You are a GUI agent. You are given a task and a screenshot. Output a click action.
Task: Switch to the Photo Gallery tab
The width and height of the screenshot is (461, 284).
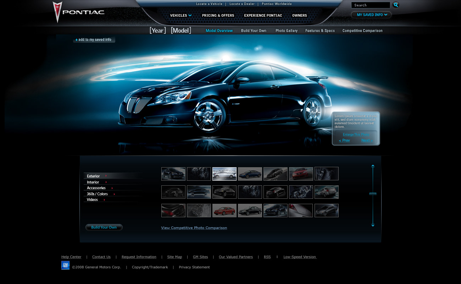(286, 31)
